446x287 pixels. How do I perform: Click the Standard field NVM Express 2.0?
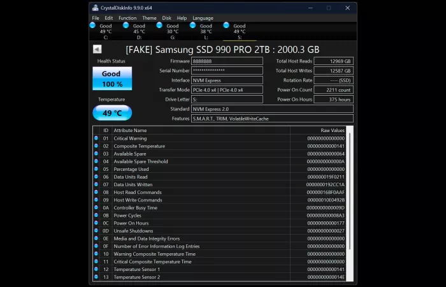click(272, 109)
